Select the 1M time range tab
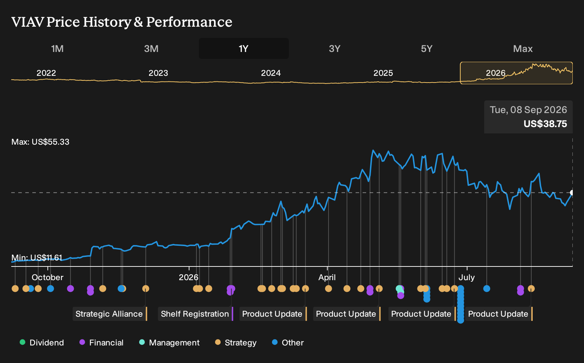 click(57, 48)
